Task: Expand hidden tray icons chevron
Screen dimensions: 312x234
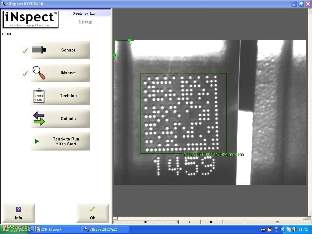Action: tap(283, 230)
